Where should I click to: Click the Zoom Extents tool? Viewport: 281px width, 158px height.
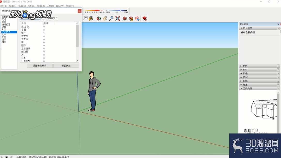(118, 18)
